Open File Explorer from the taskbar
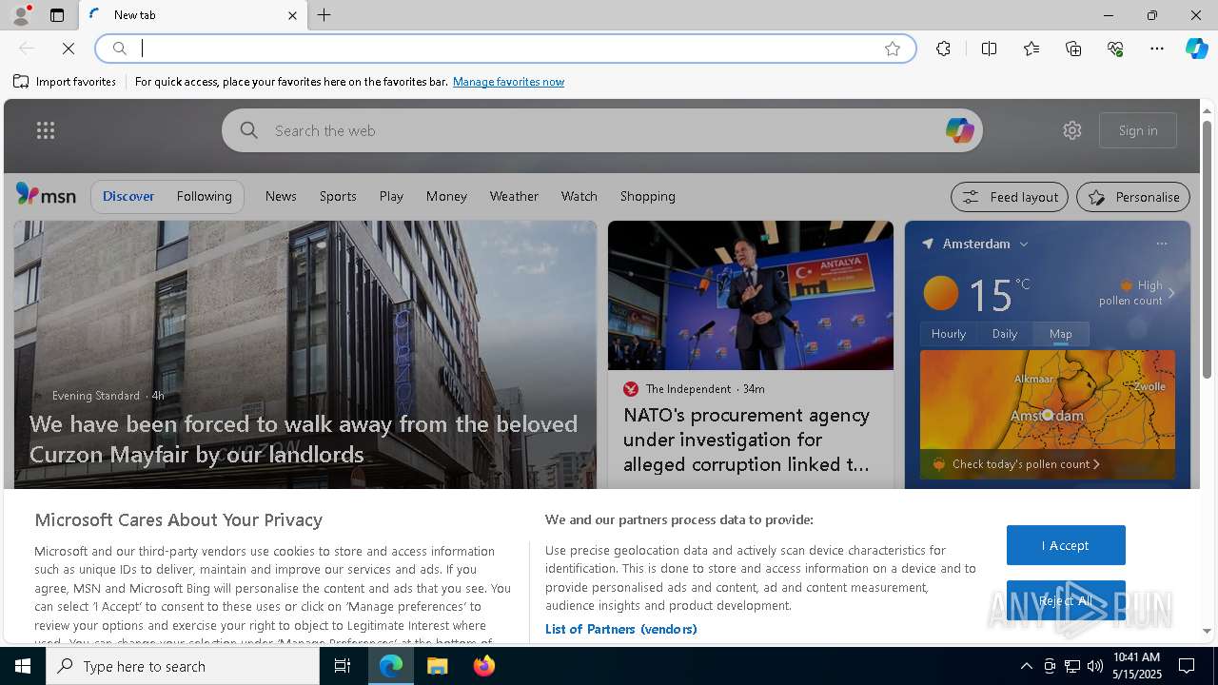 (438, 666)
